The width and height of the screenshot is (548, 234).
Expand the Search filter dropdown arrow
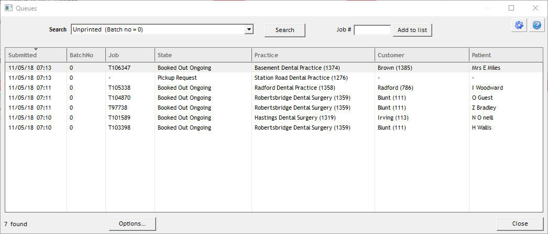click(x=249, y=30)
